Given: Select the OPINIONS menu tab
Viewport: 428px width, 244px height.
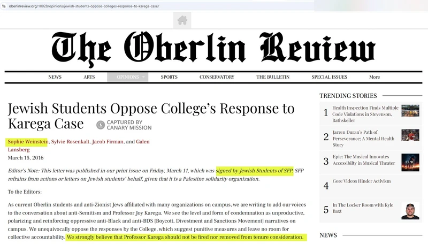Looking at the screenshot, I should [128, 77].
